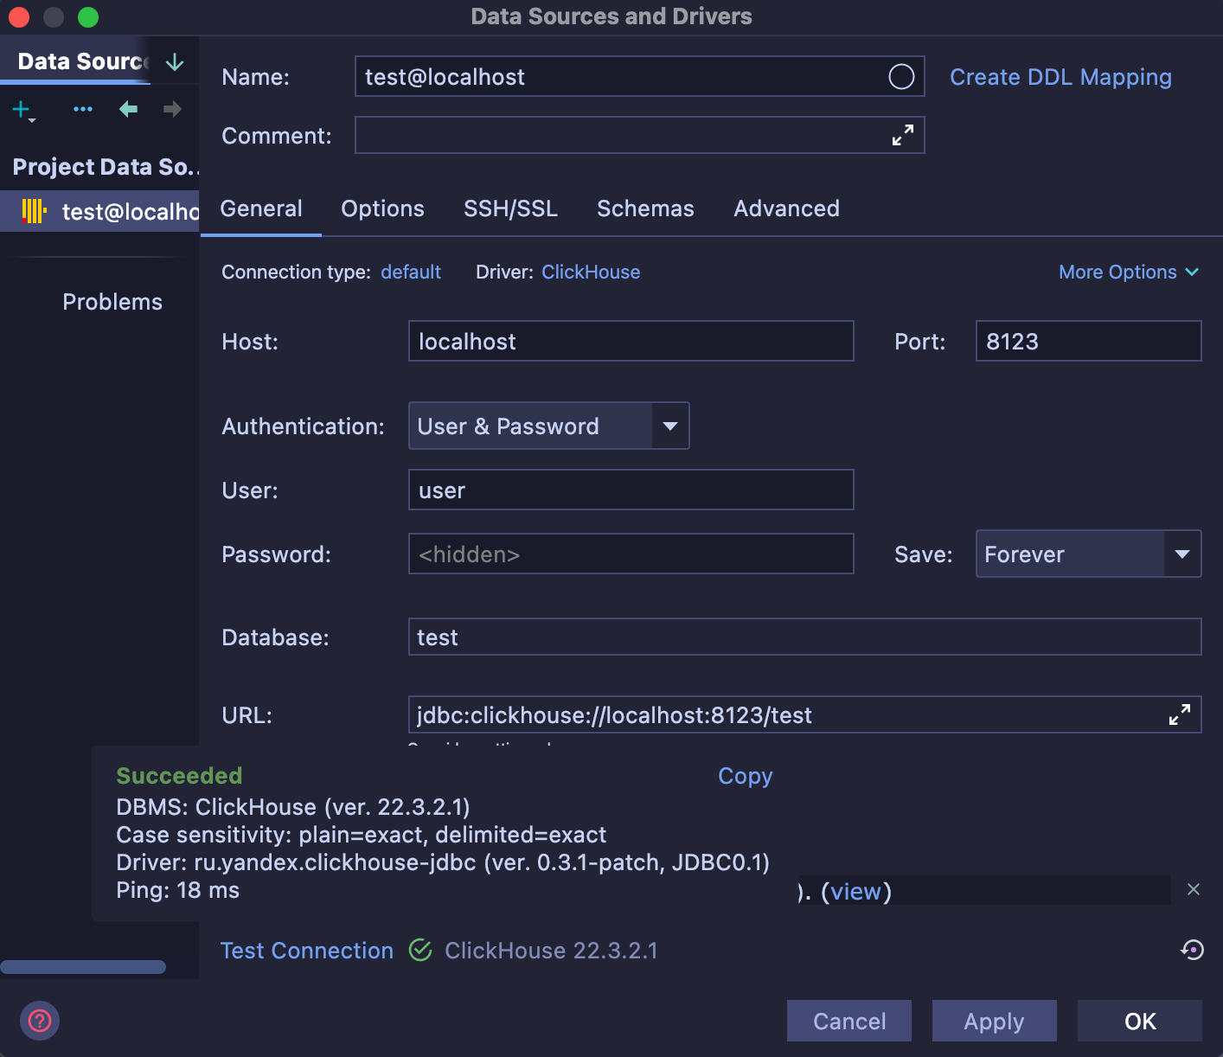
Task: Confirm with the OK button
Action: coord(1140,1021)
